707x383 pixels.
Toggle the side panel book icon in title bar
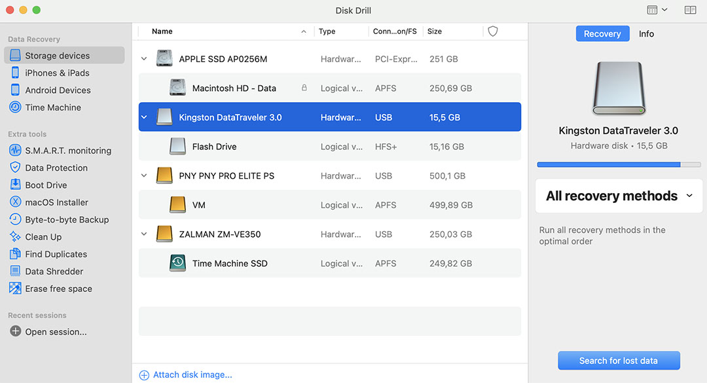pyautogui.click(x=691, y=10)
